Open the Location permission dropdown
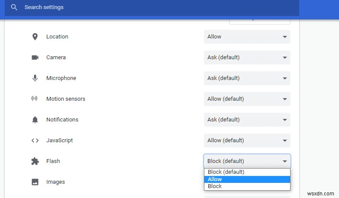The width and height of the screenshot is (339, 198). pyautogui.click(x=247, y=37)
